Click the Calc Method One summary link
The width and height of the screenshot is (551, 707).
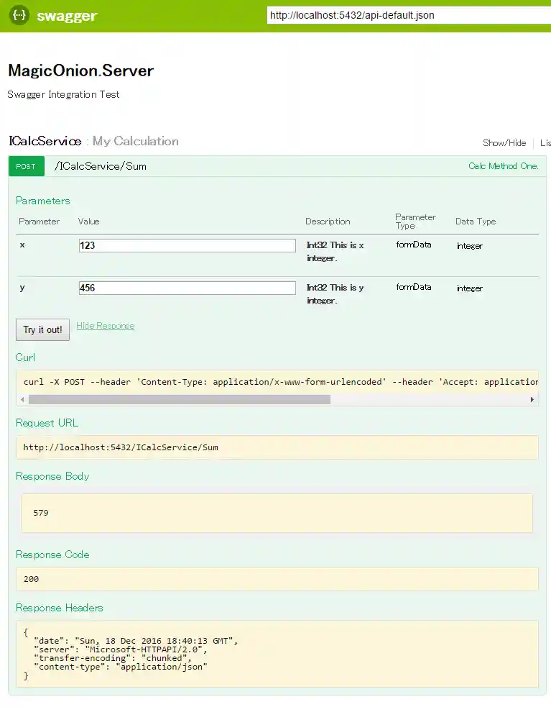pyautogui.click(x=503, y=166)
